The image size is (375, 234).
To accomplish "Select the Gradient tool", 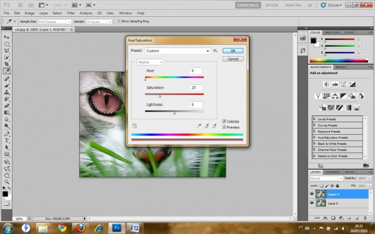I will coord(7,112).
